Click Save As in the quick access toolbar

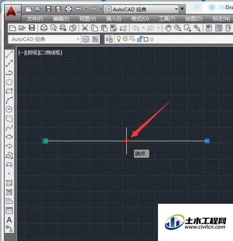pyautogui.click(x=59, y=9)
